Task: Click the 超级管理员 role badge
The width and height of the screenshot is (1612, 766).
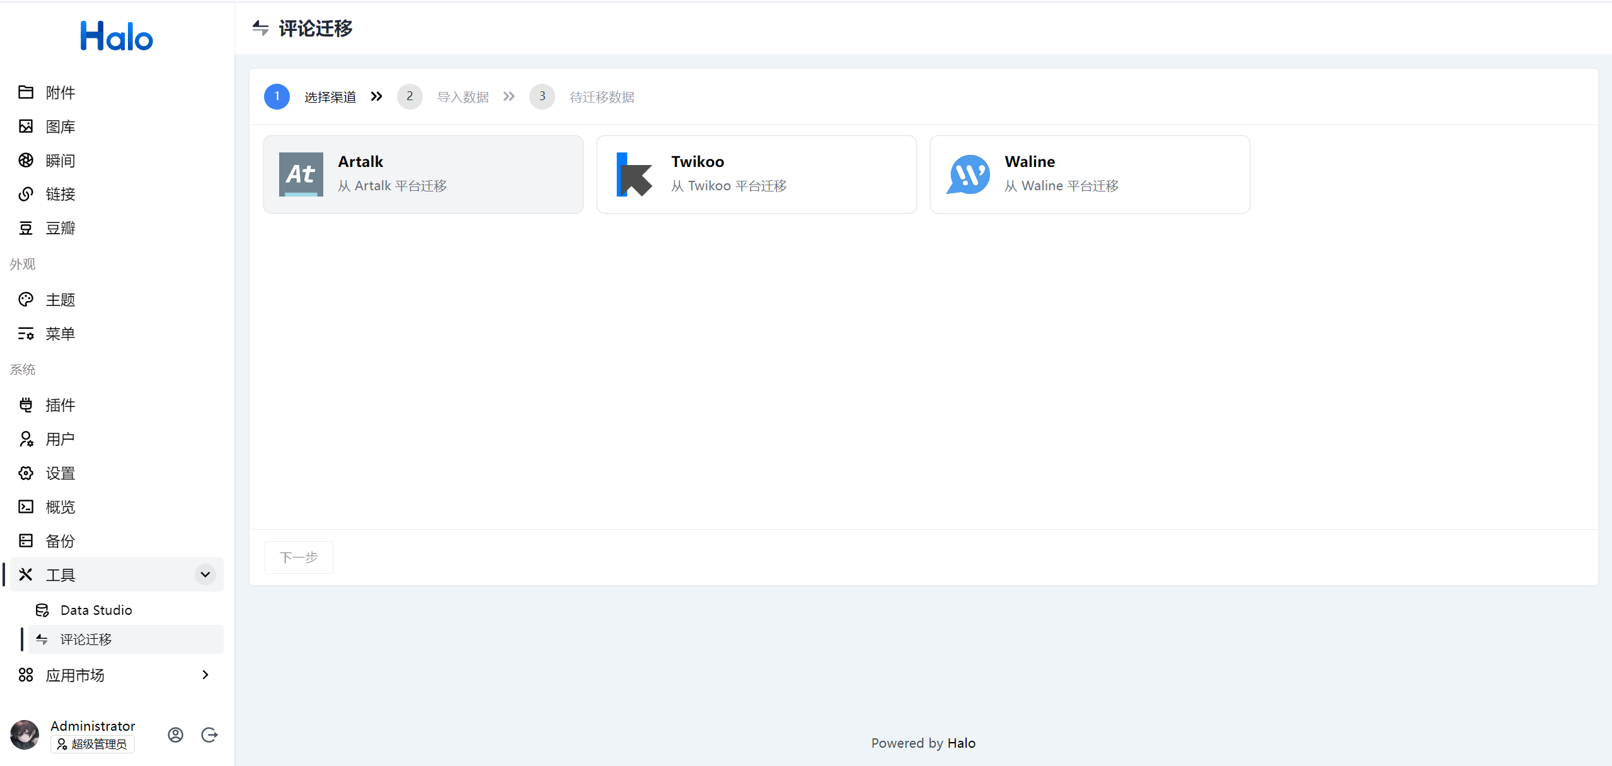Action: coord(93,744)
